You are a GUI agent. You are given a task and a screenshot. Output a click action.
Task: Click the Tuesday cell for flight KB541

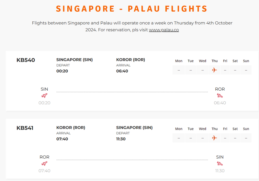click(x=191, y=138)
